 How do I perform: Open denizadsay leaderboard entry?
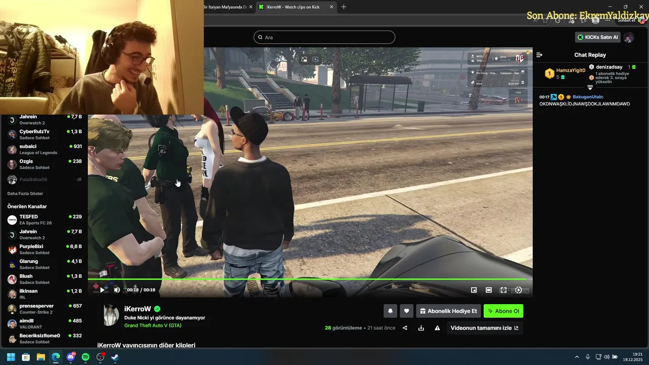click(x=612, y=67)
